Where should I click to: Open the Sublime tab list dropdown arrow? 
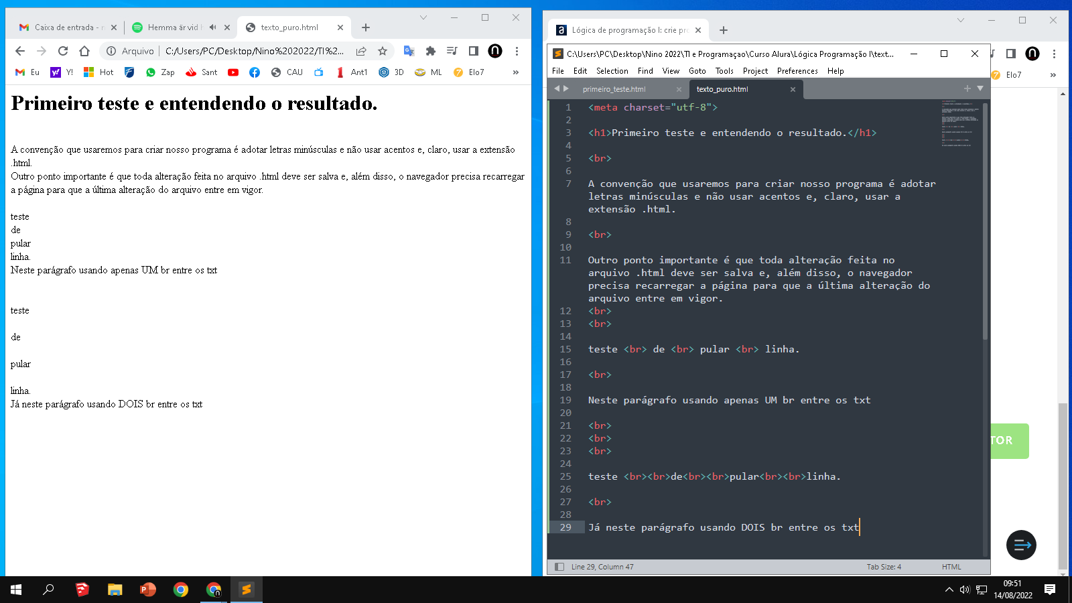pos(980,88)
